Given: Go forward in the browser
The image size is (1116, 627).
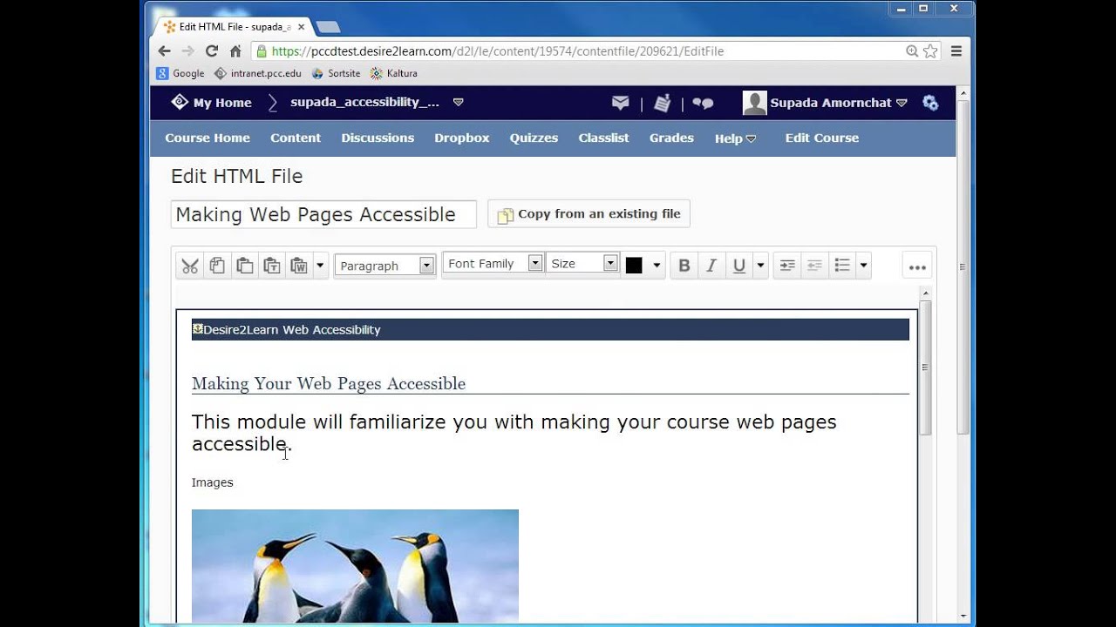Looking at the screenshot, I should [x=187, y=51].
